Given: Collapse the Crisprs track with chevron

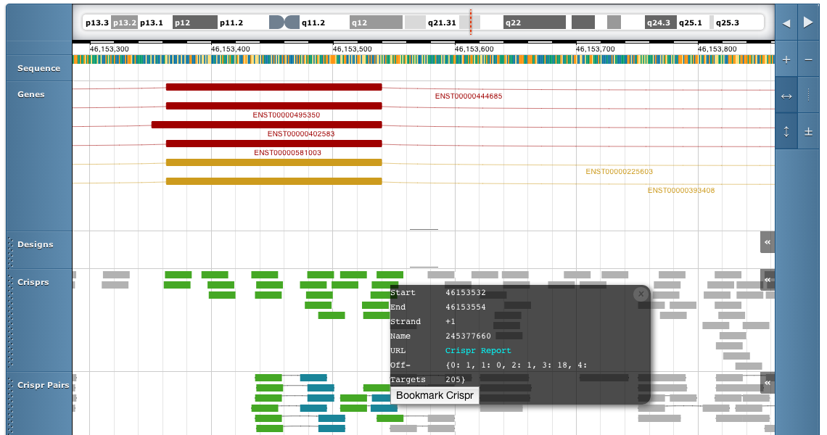Looking at the screenshot, I should (x=768, y=279).
